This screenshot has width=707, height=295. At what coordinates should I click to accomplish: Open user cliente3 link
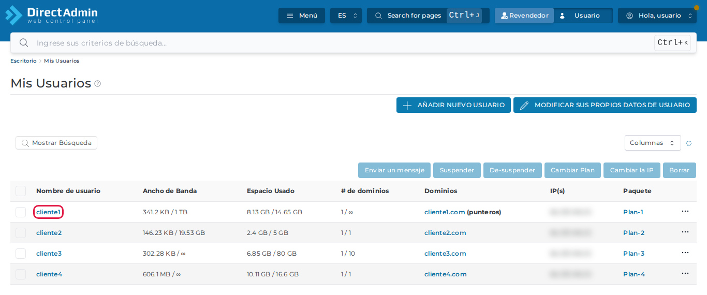click(x=49, y=254)
